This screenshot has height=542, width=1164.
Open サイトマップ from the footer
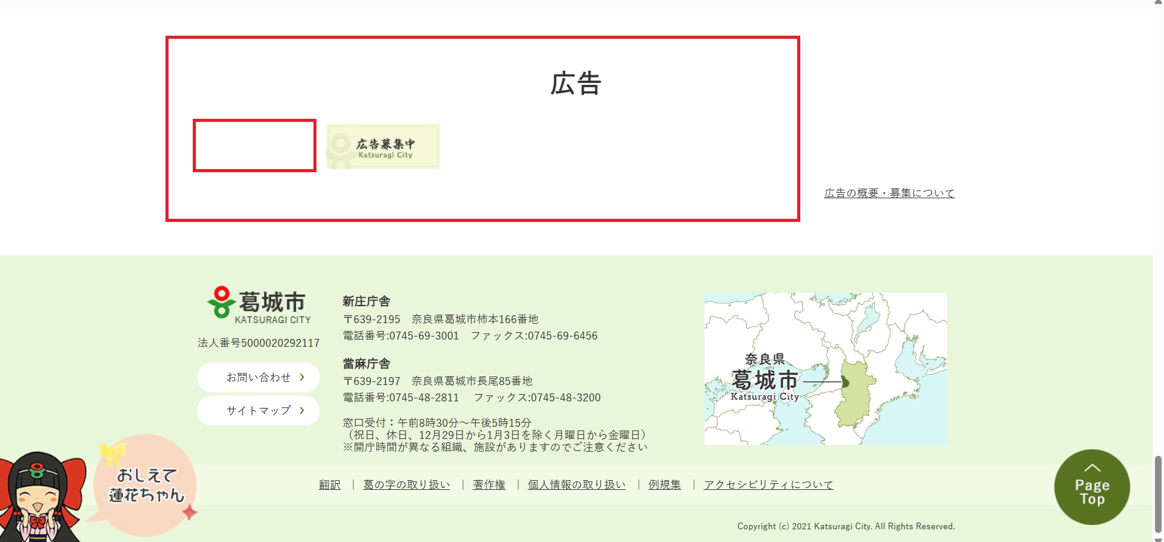tap(258, 410)
